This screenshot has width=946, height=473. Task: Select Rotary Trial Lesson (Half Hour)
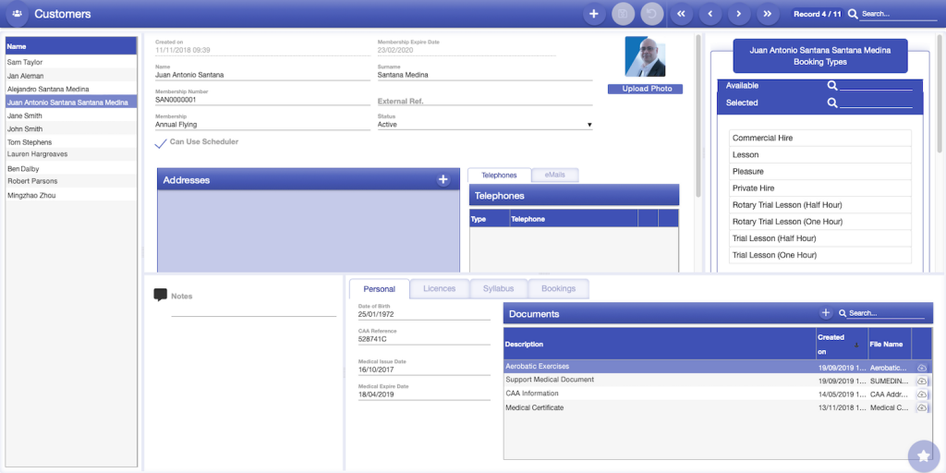click(820, 205)
